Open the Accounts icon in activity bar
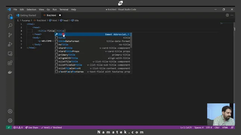 (10, 111)
